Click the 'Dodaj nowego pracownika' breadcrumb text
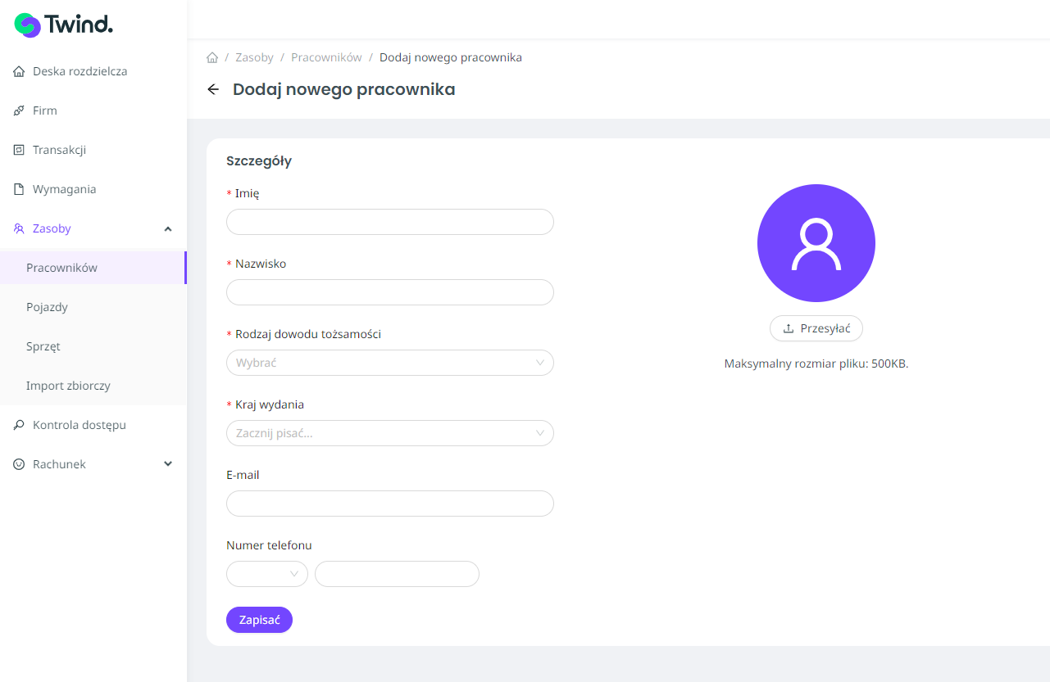The width and height of the screenshot is (1050, 682). (451, 57)
